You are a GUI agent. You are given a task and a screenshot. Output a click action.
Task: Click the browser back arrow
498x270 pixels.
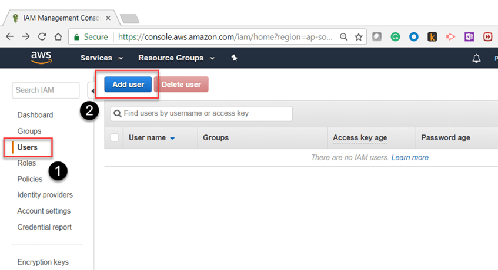pos(10,37)
